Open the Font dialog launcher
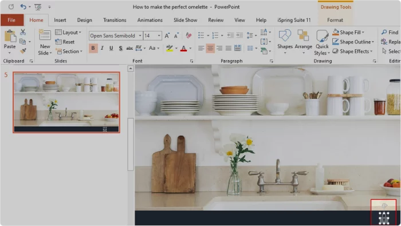Screen dimensions: 401x226 tap(191, 61)
